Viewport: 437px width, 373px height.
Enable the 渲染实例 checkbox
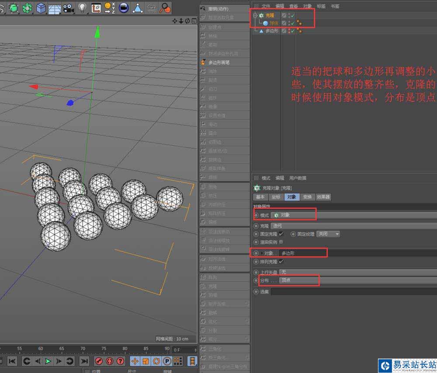coord(281,242)
